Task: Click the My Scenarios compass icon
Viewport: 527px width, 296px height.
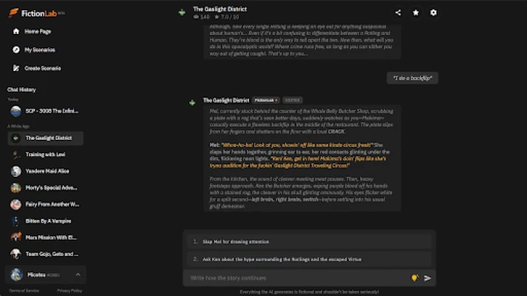Action: pos(16,50)
